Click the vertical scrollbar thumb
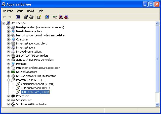161x114 pixels. [x=157, y=59]
